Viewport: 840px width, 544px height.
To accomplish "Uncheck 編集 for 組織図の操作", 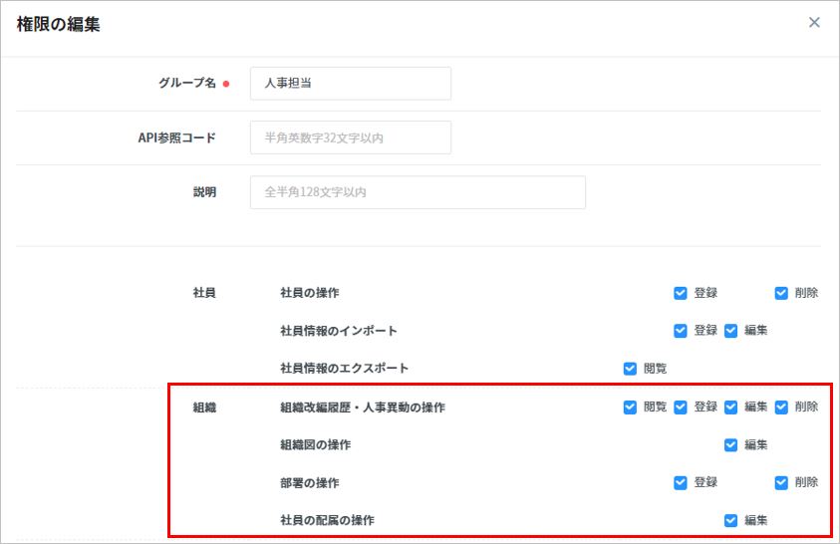I will click(x=730, y=444).
